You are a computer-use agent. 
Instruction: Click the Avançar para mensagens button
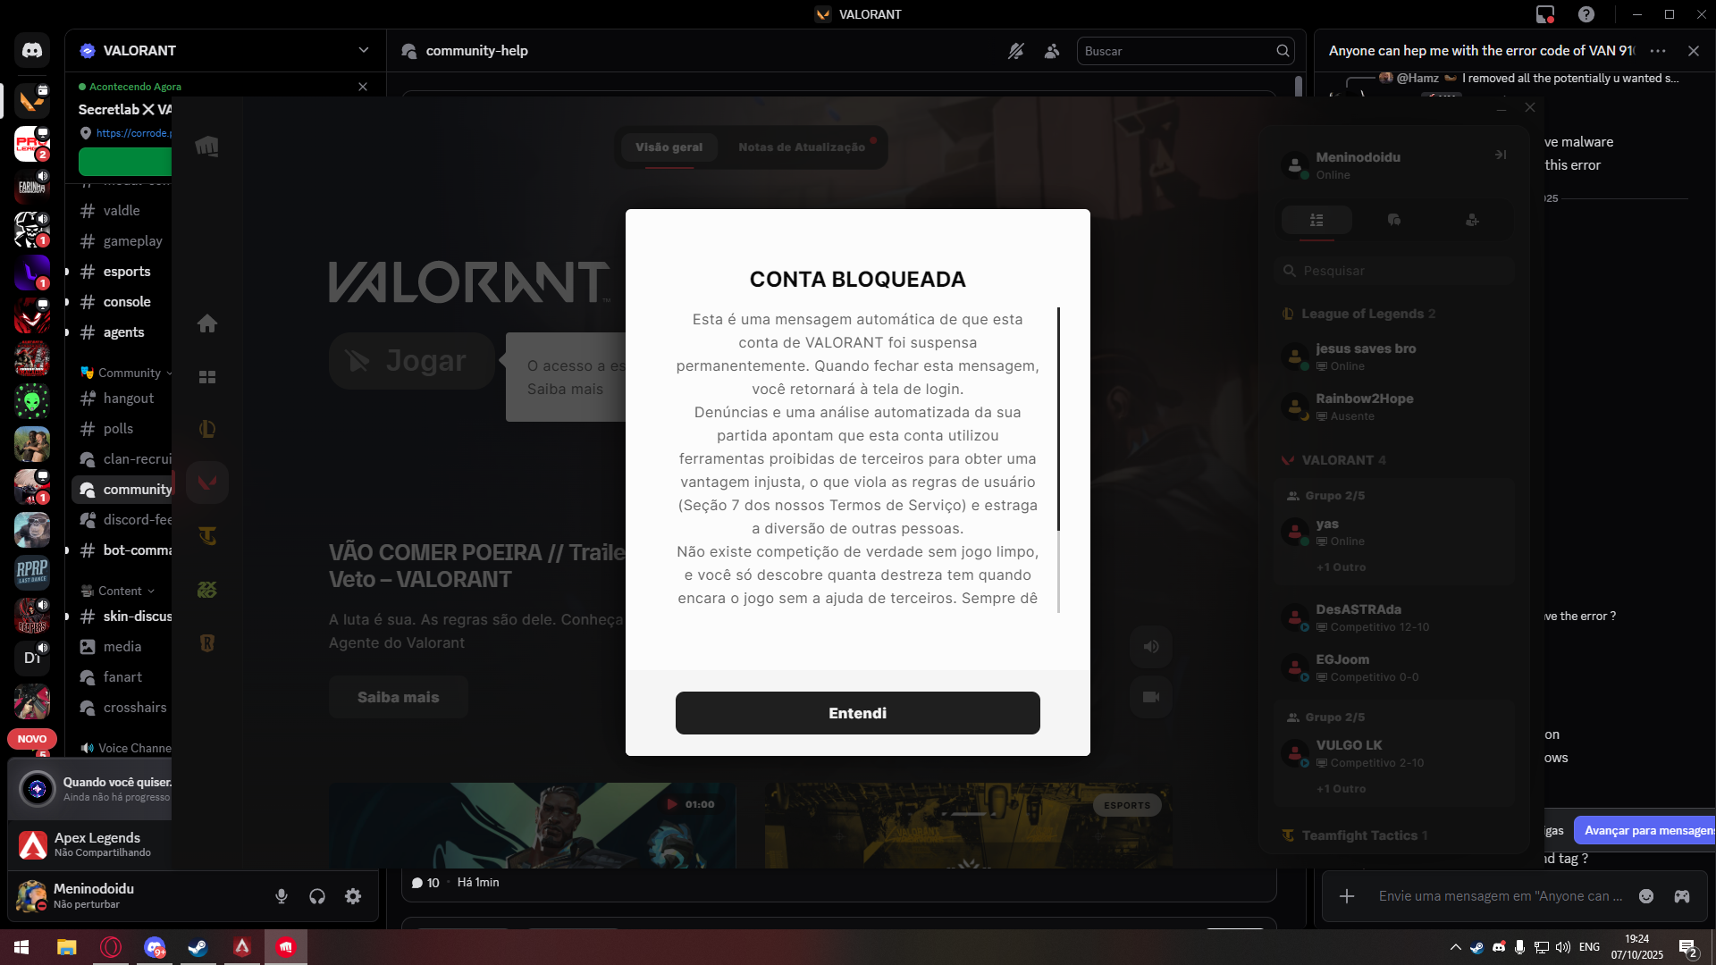[x=1646, y=830]
